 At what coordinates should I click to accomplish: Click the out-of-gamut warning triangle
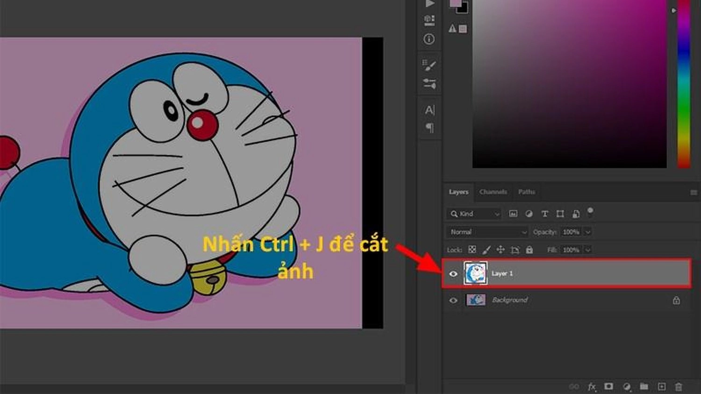tap(452, 29)
